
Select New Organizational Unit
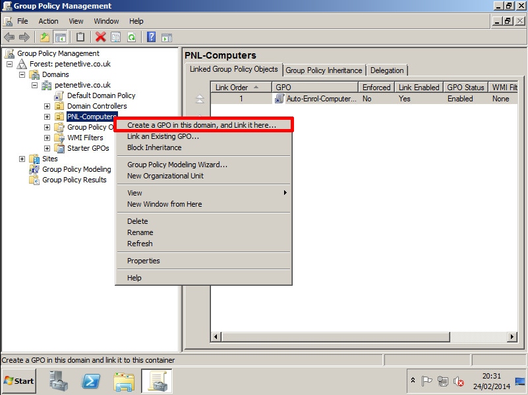click(x=204, y=176)
